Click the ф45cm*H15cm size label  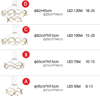(x=46, y=86)
